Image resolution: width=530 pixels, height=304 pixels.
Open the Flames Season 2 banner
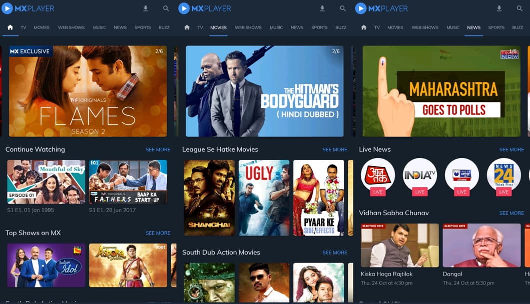pyautogui.click(x=88, y=91)
